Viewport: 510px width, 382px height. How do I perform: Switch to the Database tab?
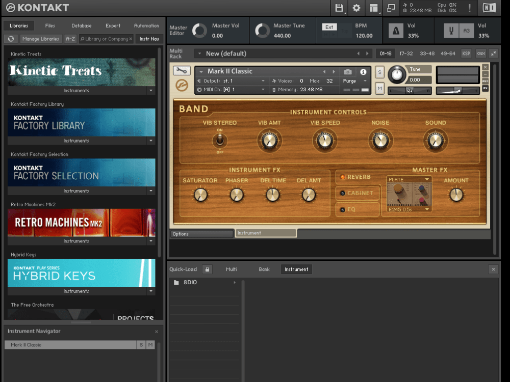(81, 25)
